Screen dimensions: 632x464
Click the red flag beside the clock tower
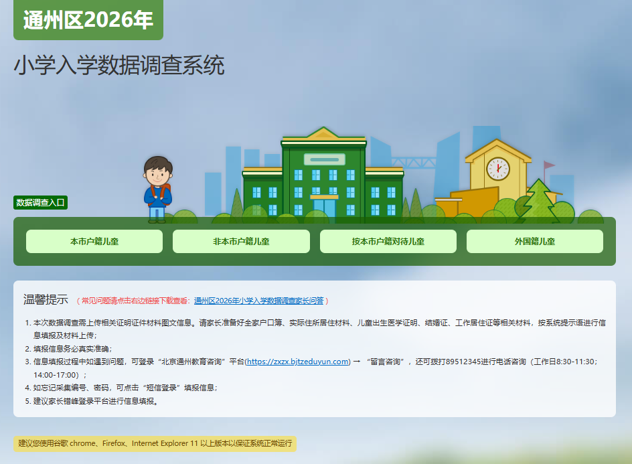tap(549, 165)
